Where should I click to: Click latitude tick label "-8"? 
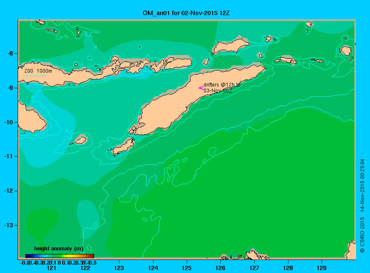(10, 53)
